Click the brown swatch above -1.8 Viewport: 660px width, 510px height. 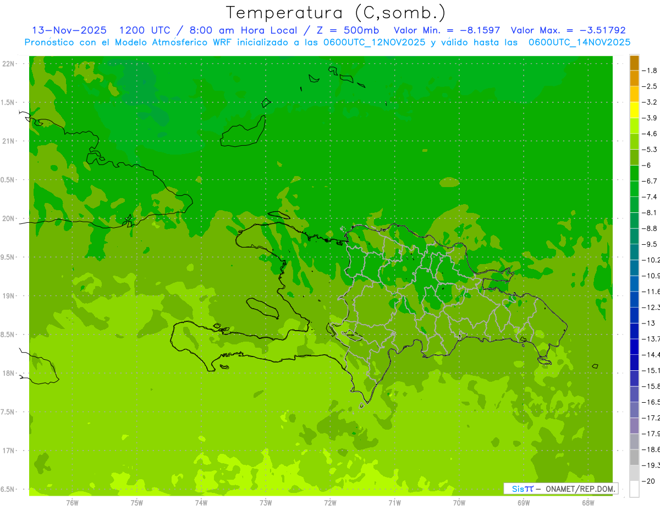click(x=634, y=63)
